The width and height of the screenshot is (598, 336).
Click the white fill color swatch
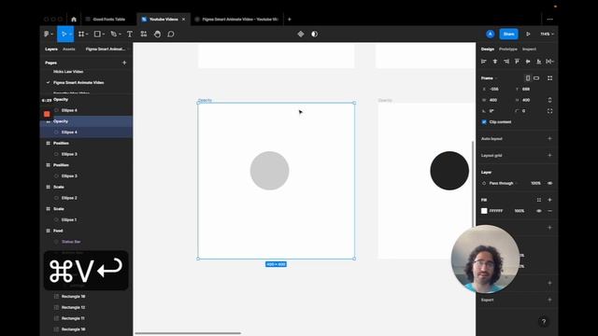click(x=484, y=211)
